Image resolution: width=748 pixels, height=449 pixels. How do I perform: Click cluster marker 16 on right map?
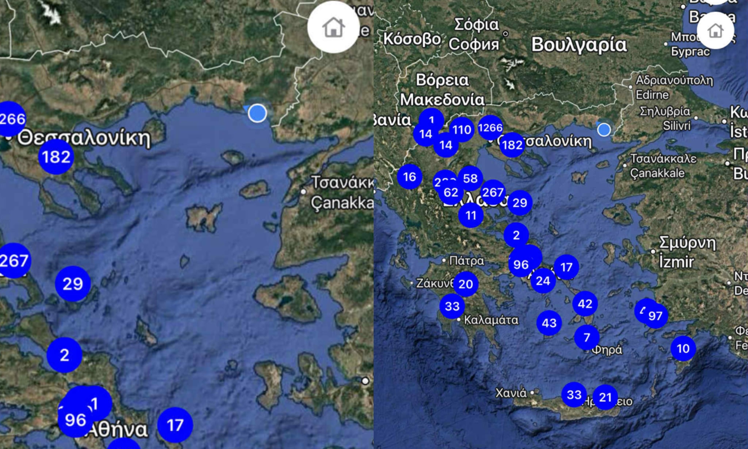[409, 177]
